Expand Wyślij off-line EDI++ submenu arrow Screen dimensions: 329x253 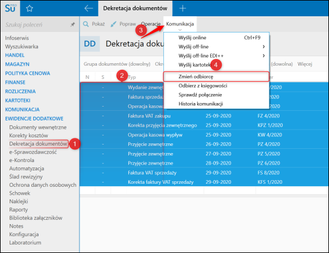(x=264, y=55)
